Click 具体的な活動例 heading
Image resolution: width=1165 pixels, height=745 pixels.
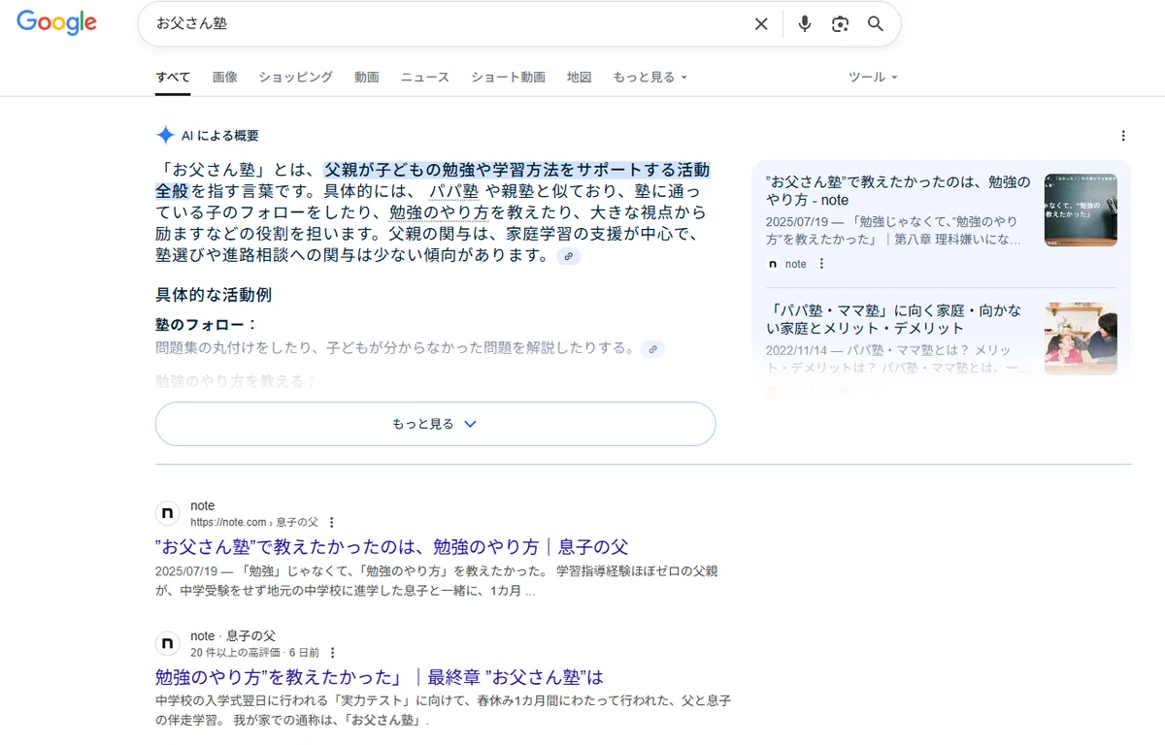click(x=214, y=295)
